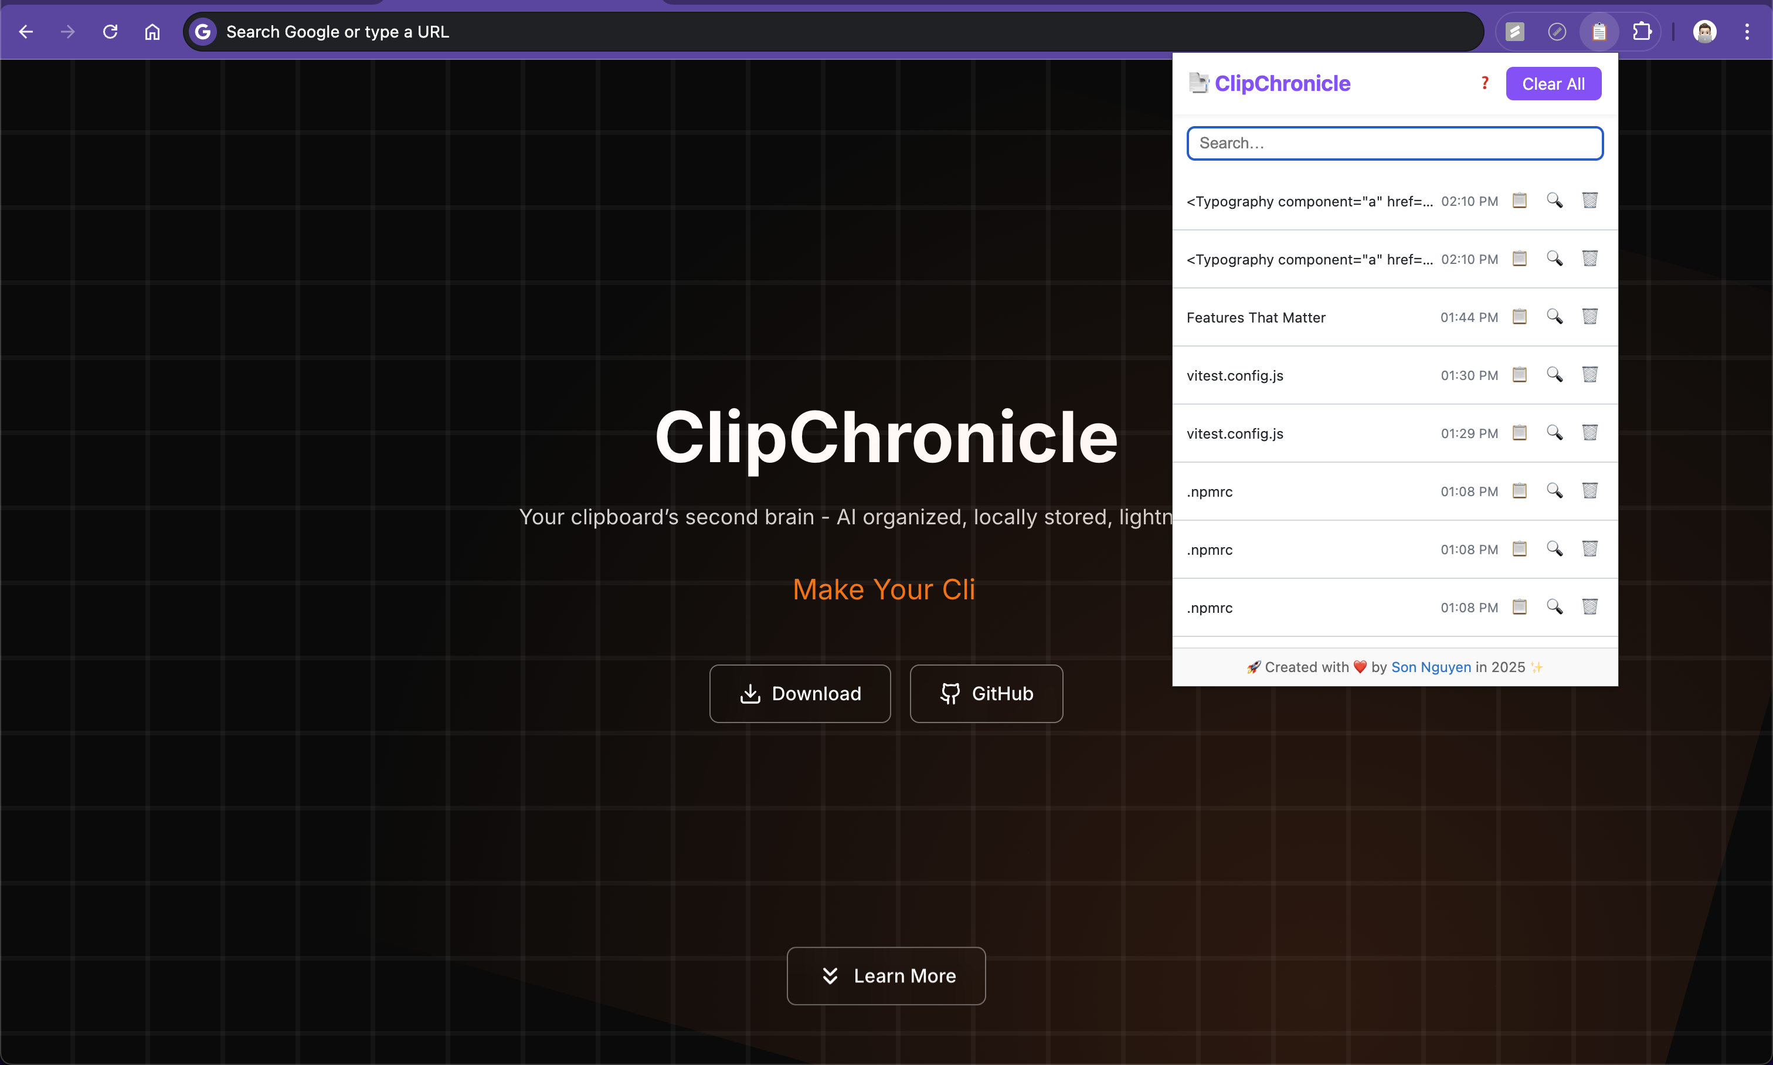The width and height of the screenshot is (1773, 1065).
Task: Delete the first Typography component clip
Action: (1589, 200)
